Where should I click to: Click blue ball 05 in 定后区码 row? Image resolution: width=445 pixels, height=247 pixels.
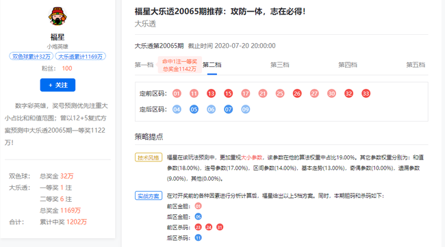coord(194,109)
